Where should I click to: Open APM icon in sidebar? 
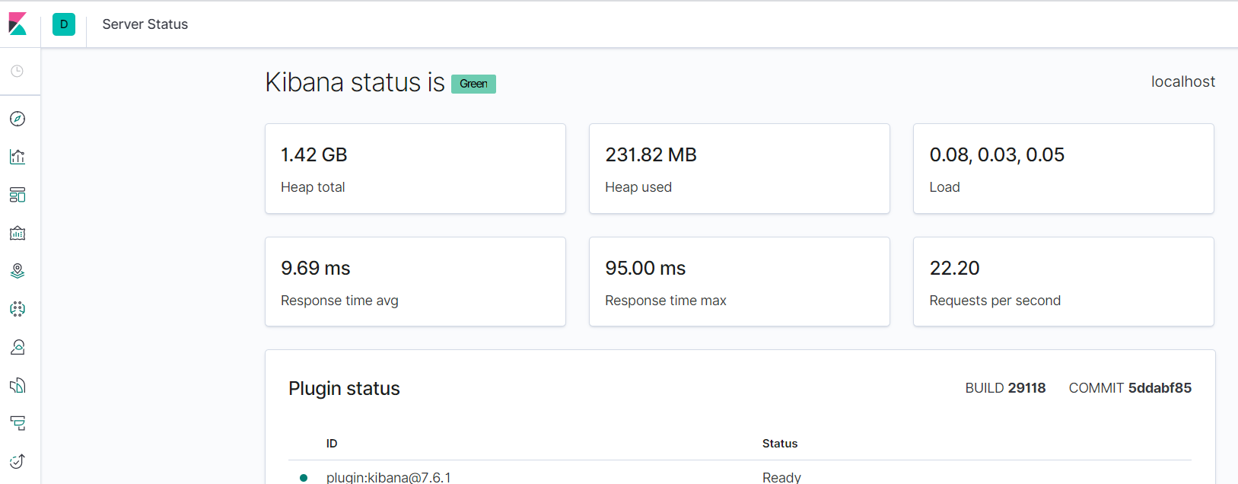point(18,423)
